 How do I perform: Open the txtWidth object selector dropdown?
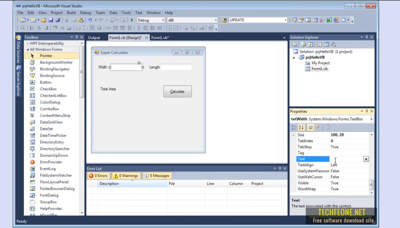pos(371,119)
